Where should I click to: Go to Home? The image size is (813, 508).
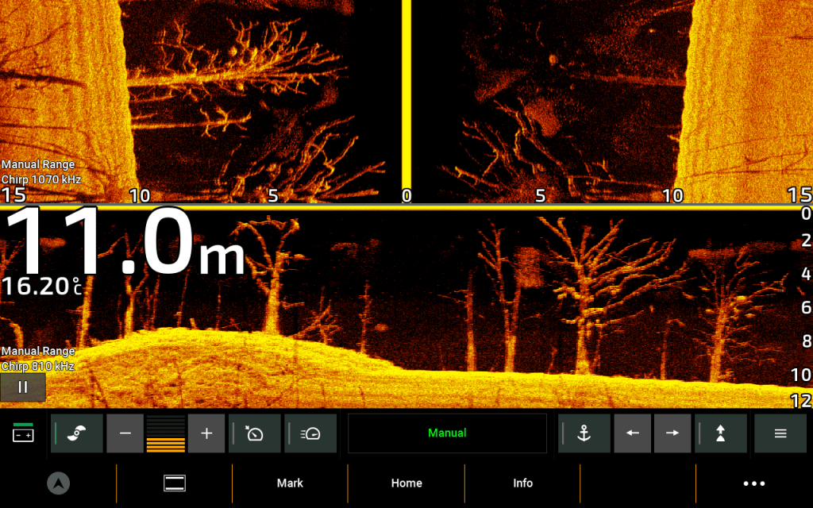[406, 483]
